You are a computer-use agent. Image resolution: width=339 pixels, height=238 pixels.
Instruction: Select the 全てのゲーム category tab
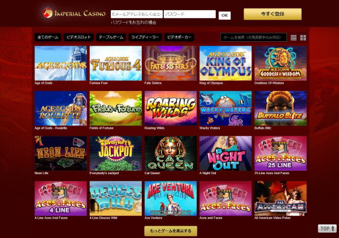point(48,37)
